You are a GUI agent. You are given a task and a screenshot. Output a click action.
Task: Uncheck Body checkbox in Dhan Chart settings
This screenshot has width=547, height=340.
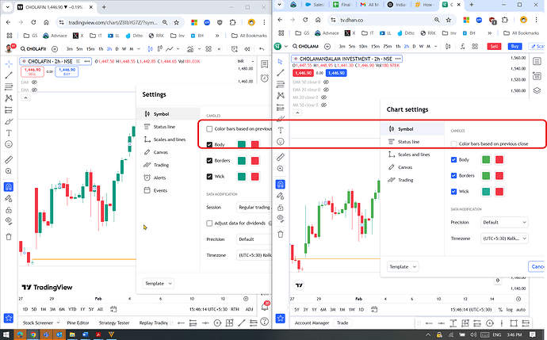(454, 160)
